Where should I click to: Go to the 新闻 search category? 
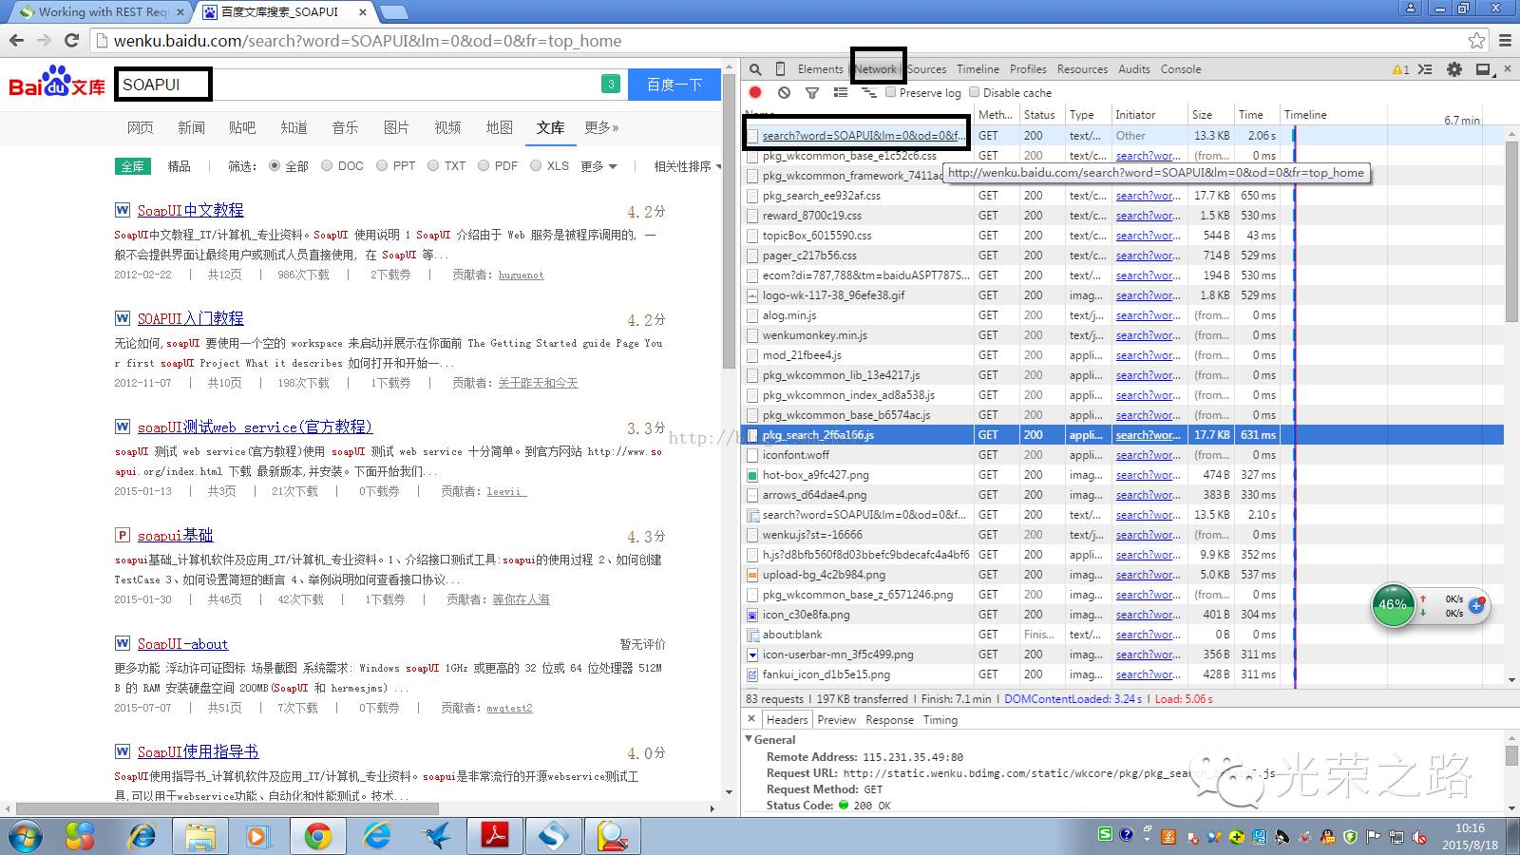pos(191,127)
